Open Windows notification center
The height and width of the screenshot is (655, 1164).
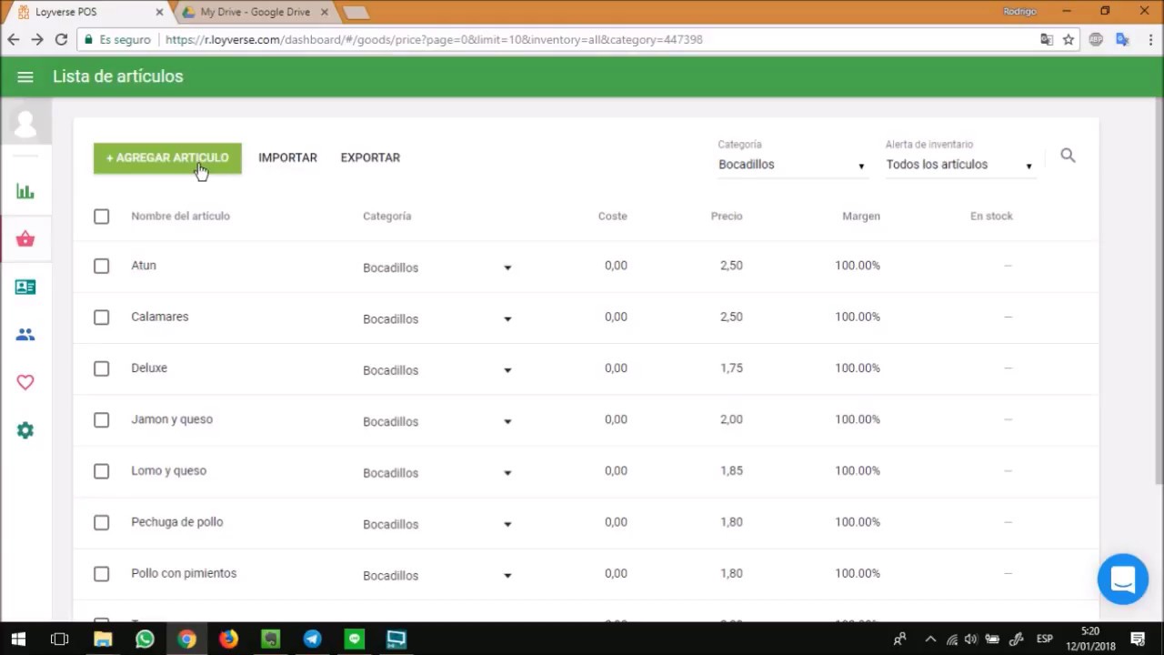tap(1138, 639)
